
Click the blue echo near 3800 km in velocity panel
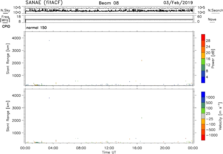tap(49, 98)
